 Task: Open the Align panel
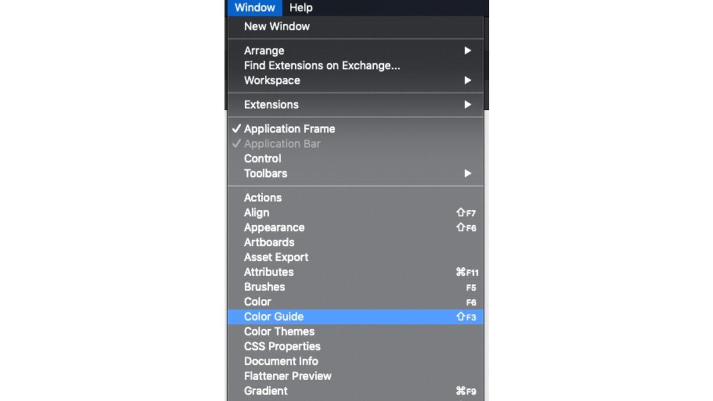pyautogui.click(x=257, y=213)
